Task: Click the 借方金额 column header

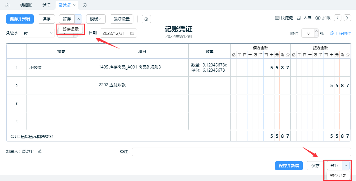Action: coord(260,48)
